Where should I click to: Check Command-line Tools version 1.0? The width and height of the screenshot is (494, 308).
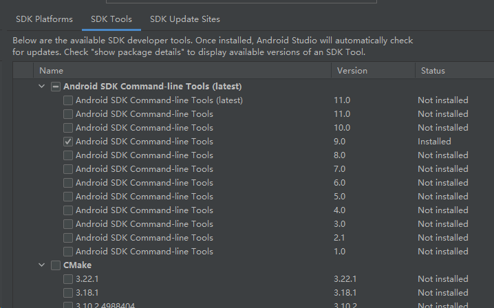[68, 252]
